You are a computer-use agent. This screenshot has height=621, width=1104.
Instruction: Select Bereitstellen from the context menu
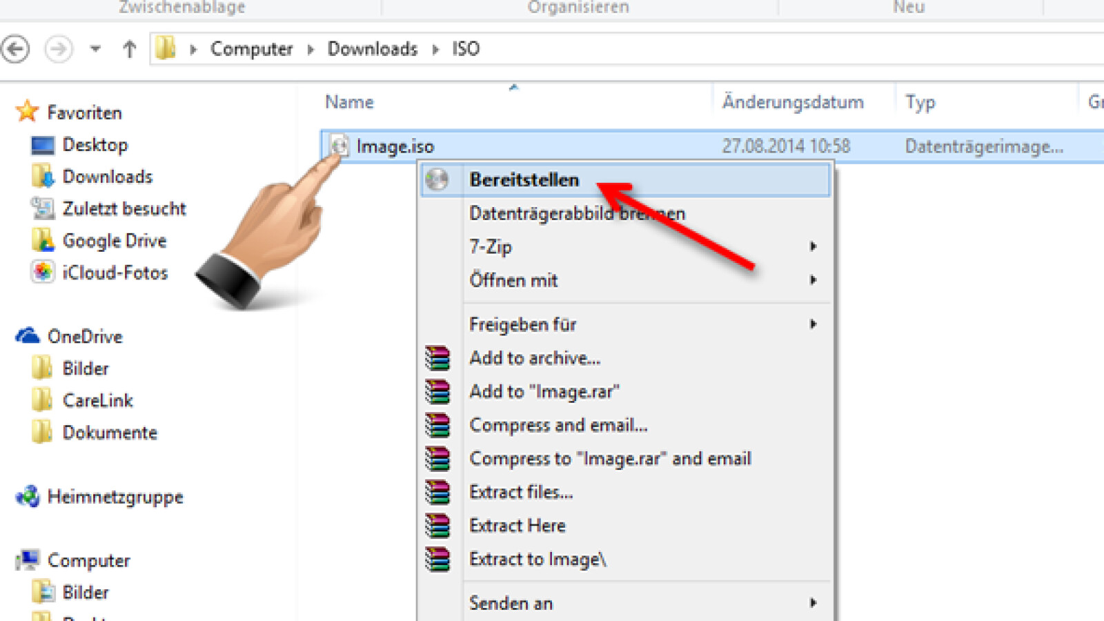pyautogui.click(x=524, y=179)
